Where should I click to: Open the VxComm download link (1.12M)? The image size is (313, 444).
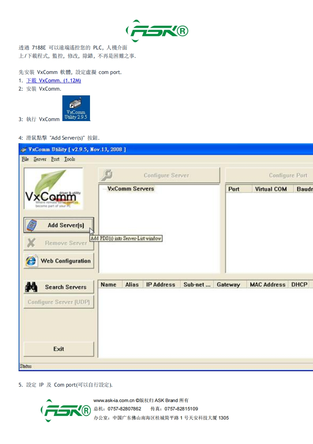tap(53, 81)
